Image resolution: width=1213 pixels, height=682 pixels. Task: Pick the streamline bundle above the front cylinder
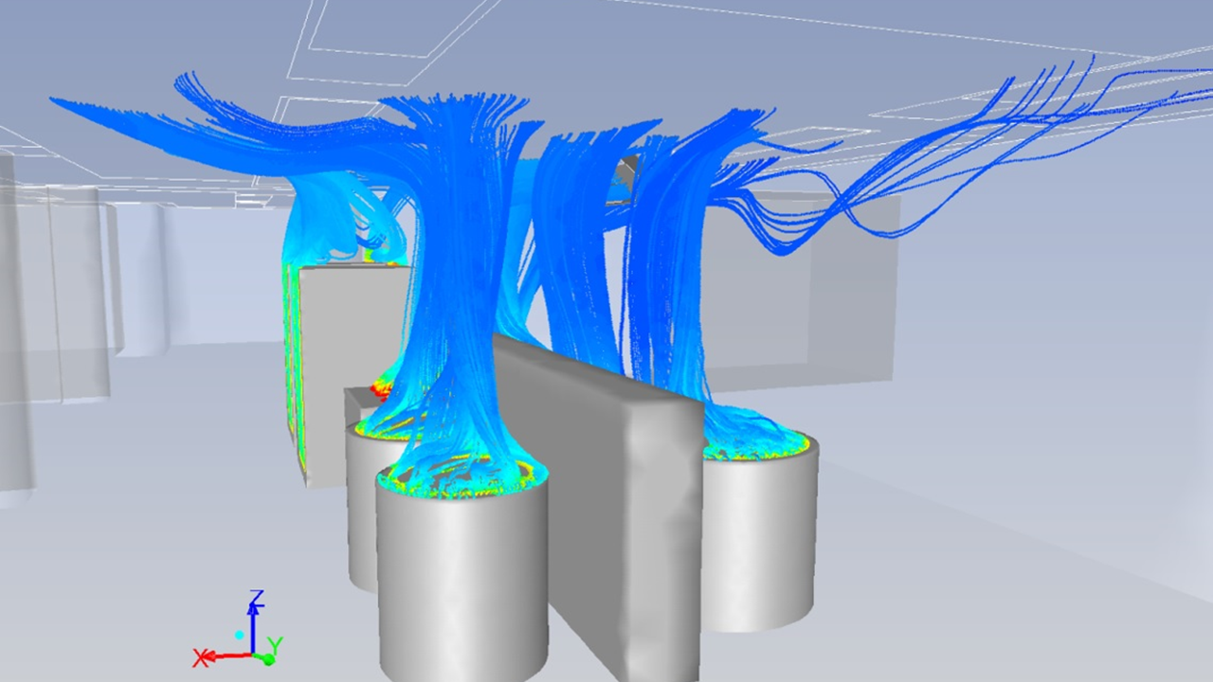[464, 284]
